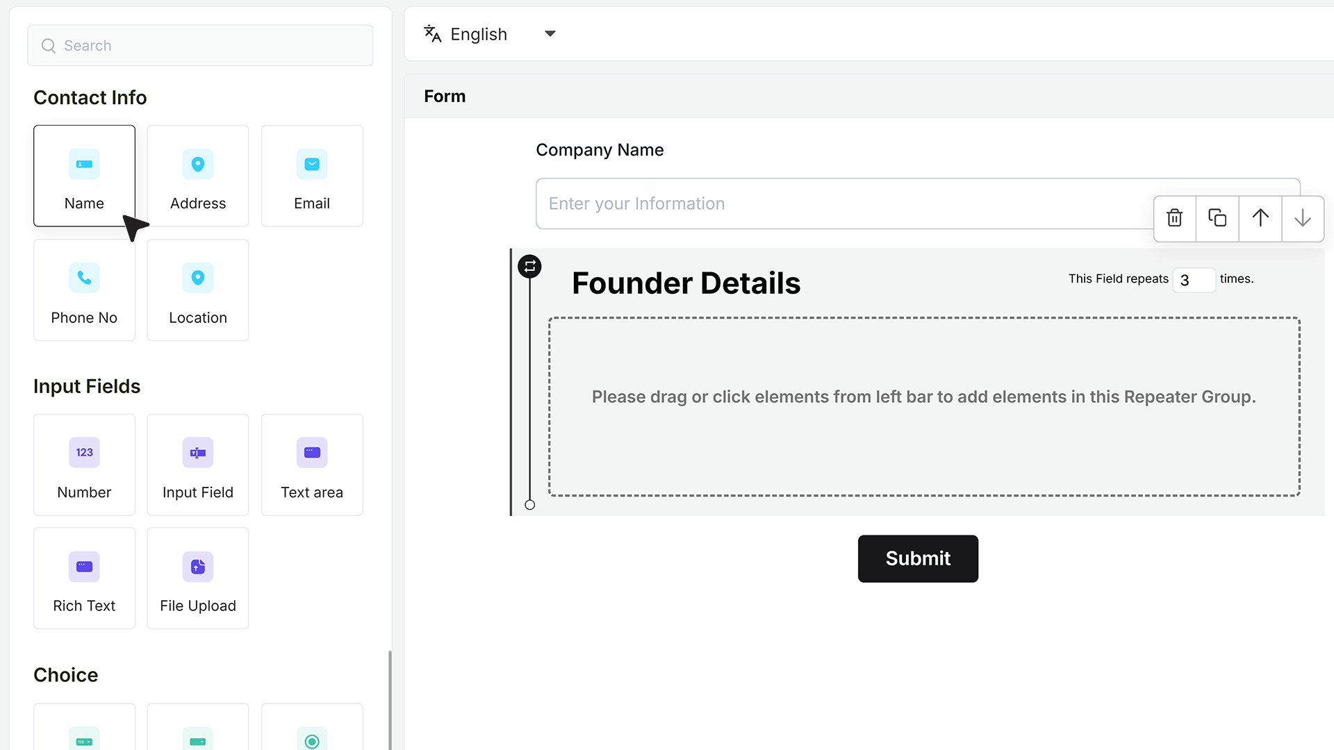Add the Number input element

84,465
